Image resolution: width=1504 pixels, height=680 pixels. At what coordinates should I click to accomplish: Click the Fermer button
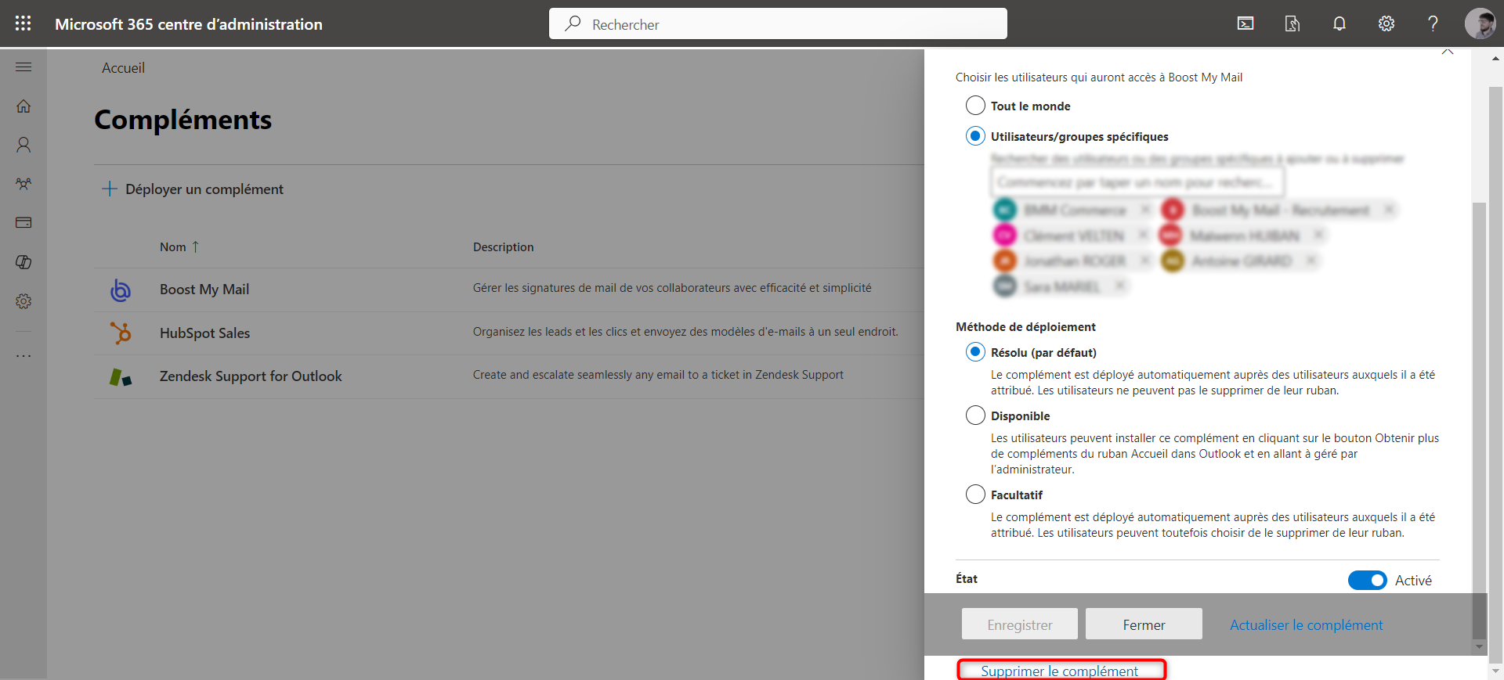(1144, 624)
